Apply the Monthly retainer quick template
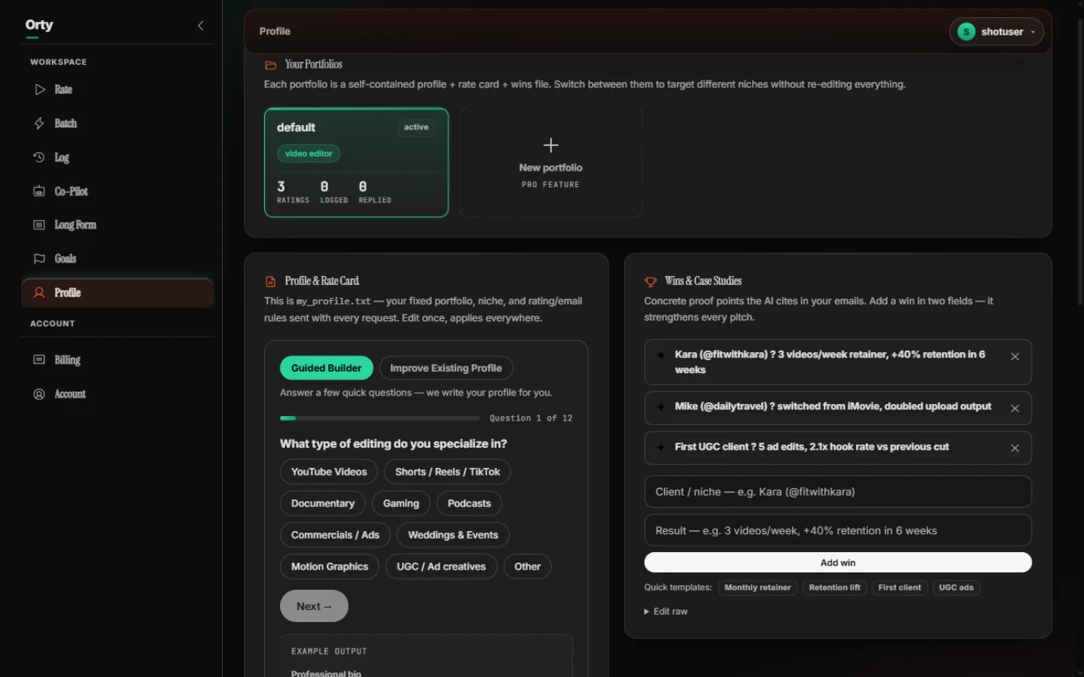Image resolution: width=1084 pixels, height=677 pixels. [x=757, y=587]
